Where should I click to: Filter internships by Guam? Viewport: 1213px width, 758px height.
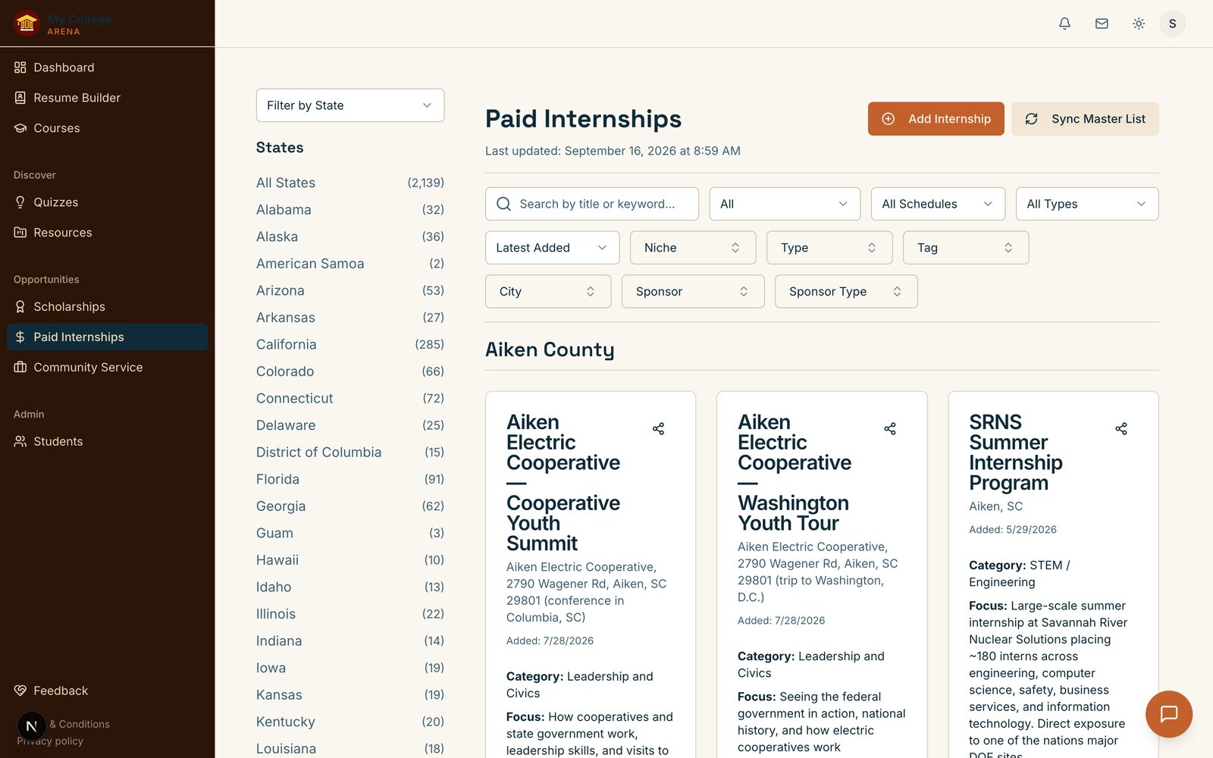tap(350, 533)
